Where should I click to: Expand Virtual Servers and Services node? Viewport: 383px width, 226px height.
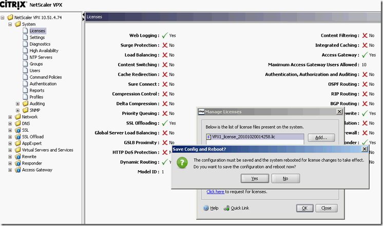[10, 150]
